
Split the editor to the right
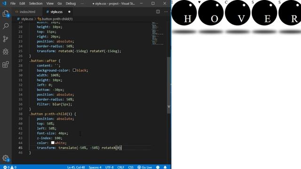pyautogui.click(x=158, y=12)
